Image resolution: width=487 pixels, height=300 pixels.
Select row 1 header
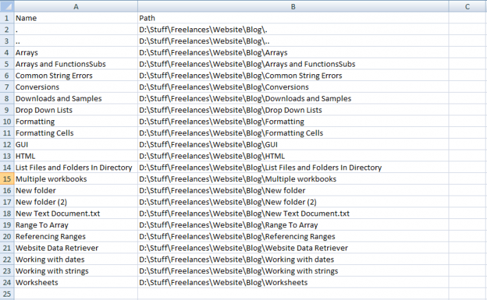[x=6, y=18]
